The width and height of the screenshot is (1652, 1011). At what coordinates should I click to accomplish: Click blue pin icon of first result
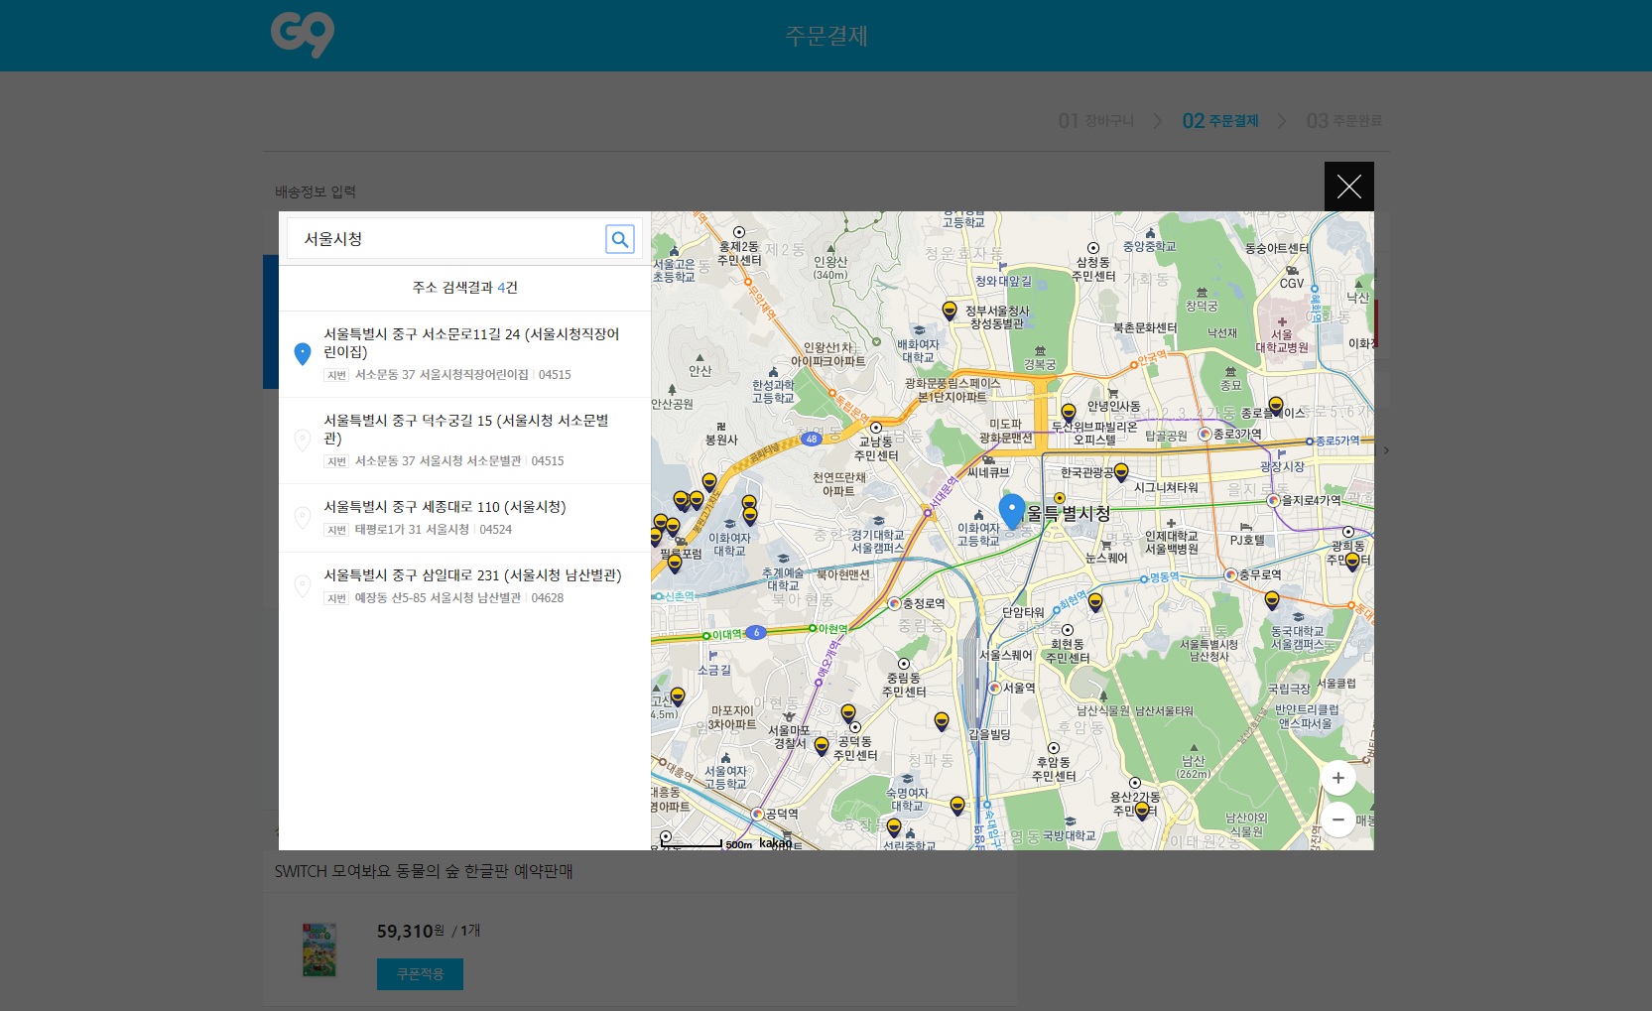click(303, 353)
